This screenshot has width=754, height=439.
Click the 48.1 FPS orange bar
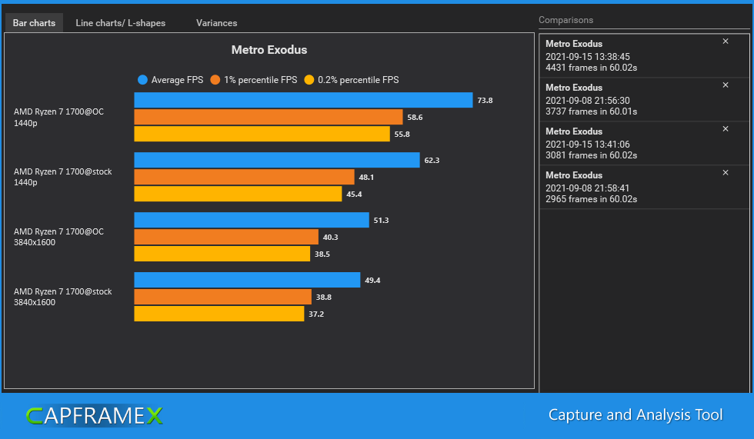pos(245,177)
